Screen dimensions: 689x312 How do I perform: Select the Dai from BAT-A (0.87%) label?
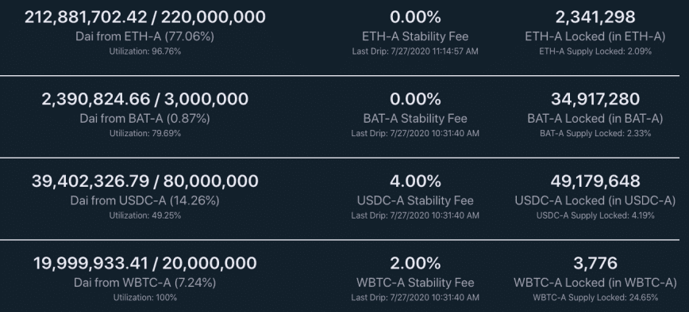(x=144, y=118)
